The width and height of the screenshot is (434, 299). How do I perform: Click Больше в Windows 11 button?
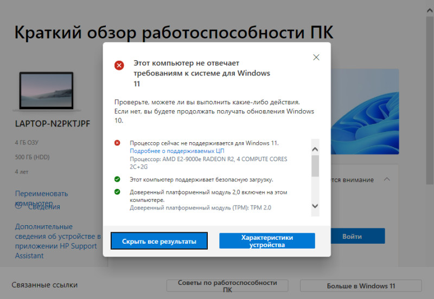(361, 286)
